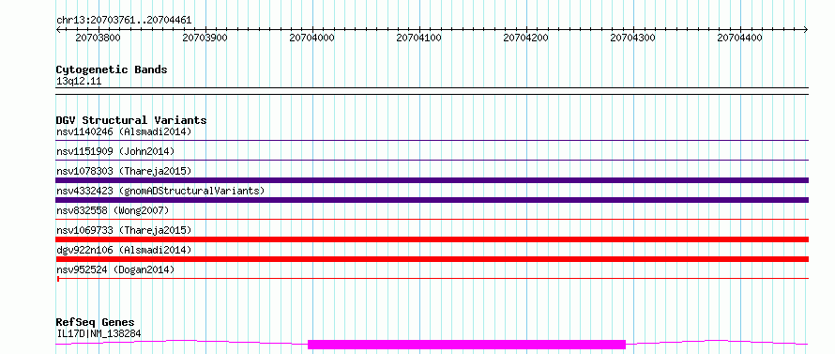Screen dimensions: 835x354
Task: Click the left arrow of the coordinate ruler
Action: click(x=58, y=29)
